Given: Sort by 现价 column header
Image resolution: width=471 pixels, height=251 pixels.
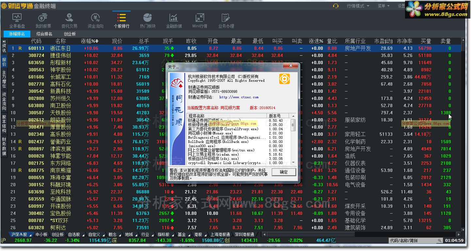Looking at the screenshot, I should tap(117, 41).
